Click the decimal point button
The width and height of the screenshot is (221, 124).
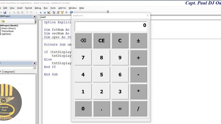pos(102,108)
